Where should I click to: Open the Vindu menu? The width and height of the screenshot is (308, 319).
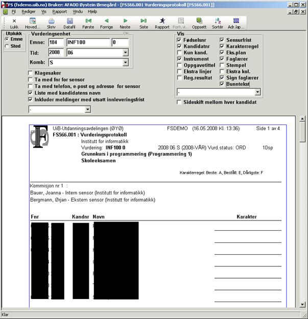coord(78,12)
